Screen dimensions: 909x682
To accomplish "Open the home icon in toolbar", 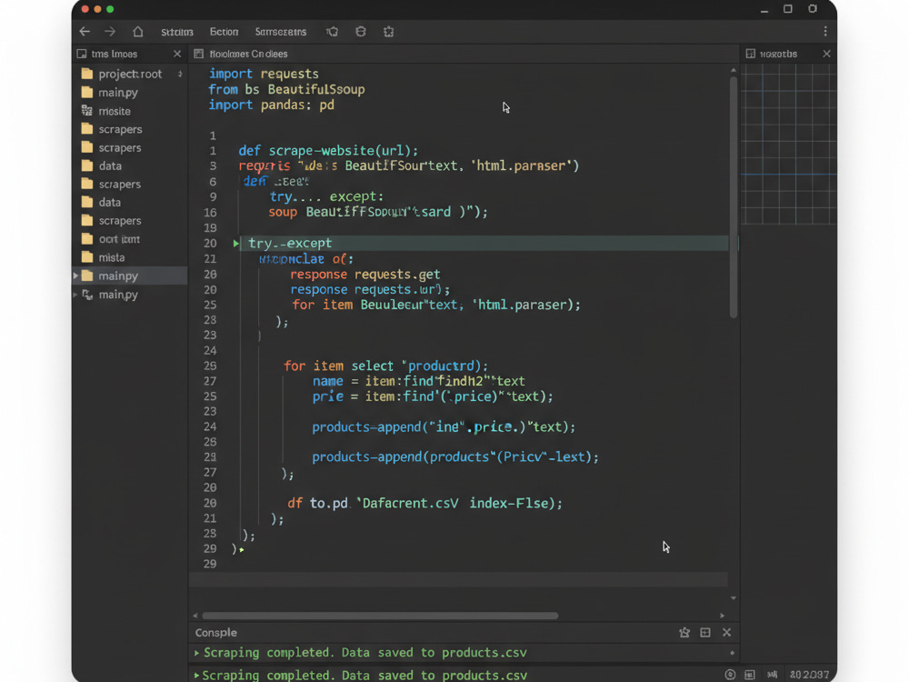I will tap(138, 31).
